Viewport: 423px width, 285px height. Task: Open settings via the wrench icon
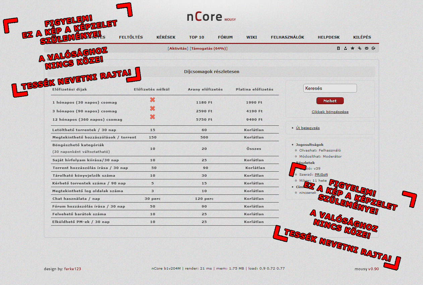pos(360,48)
